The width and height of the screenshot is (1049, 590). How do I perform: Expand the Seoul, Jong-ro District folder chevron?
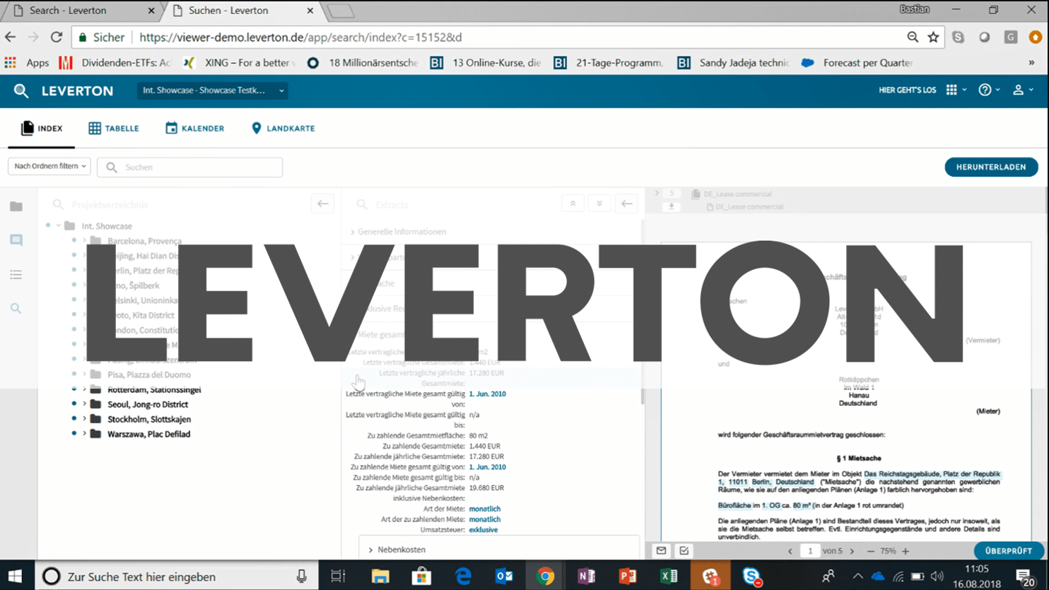(84, 404)
